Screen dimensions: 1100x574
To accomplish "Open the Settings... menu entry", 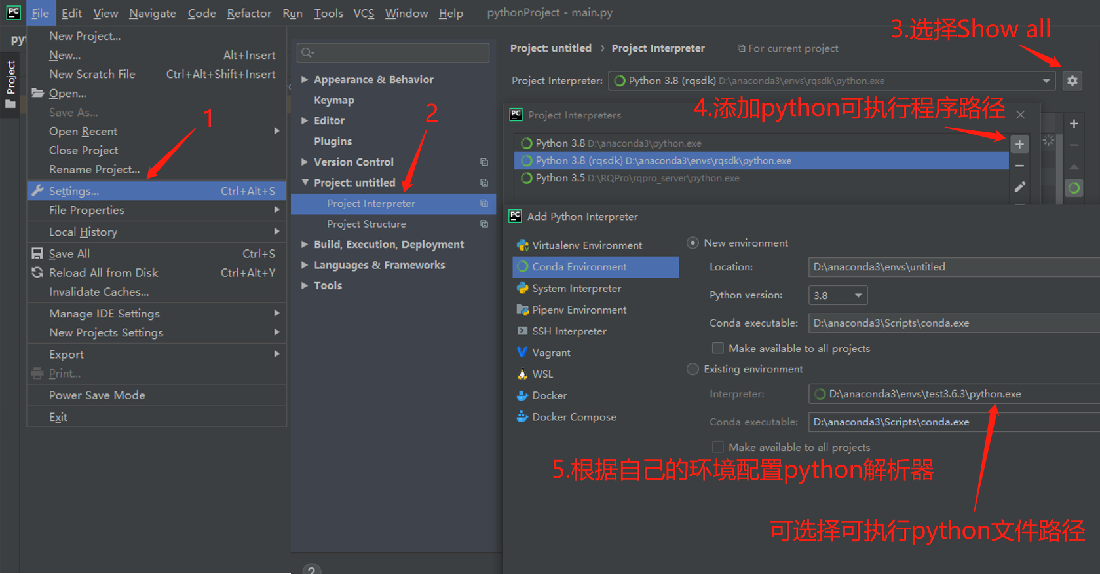I will tap(74, 191).
